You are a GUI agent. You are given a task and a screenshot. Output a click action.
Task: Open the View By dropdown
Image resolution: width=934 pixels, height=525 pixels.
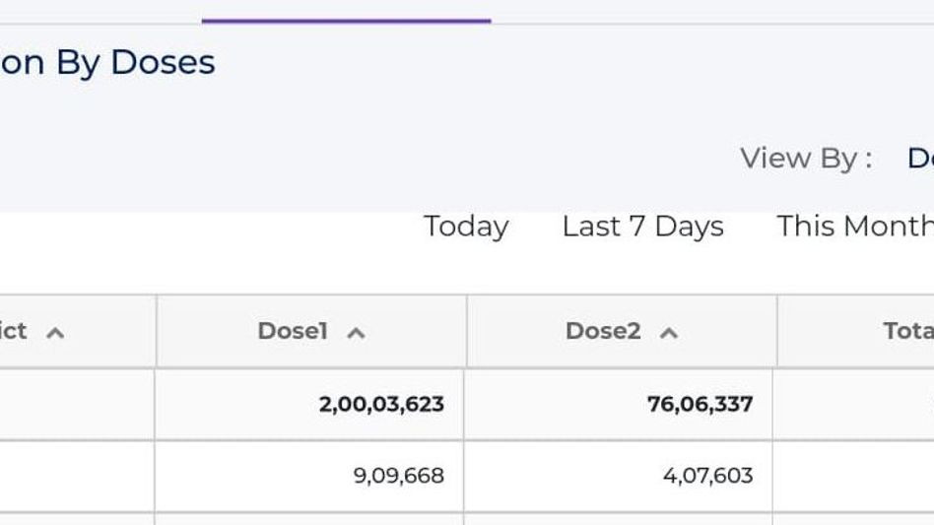920,159
